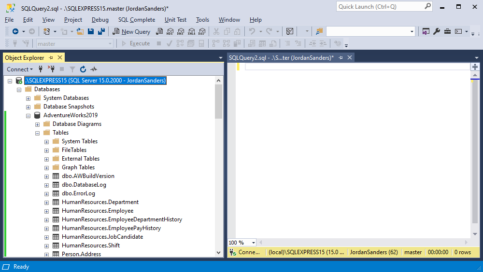Close the SQLQuery2.sql tab
Screen dimensions: 483x272
coord(350,57)
